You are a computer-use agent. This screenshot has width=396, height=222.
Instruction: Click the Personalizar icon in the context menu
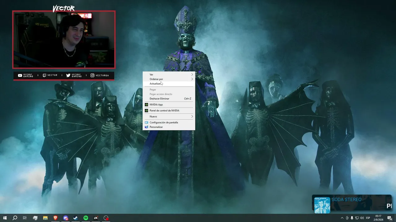click(x=147, y=127)
